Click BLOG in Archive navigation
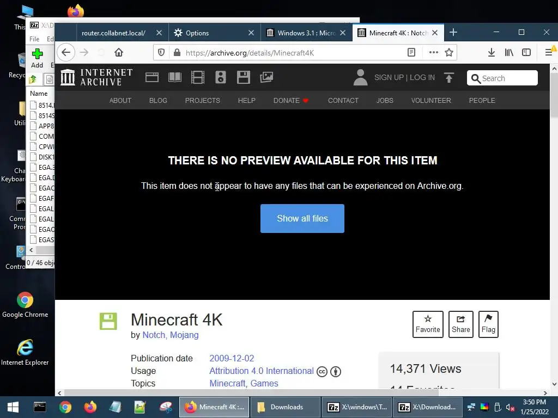 (x=158, y=101)
